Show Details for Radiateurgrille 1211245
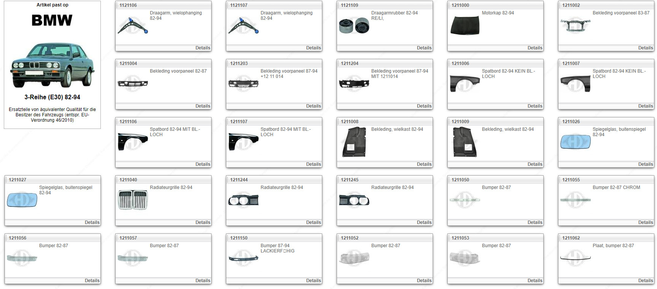657x289 pixels. (x=424, y=222)
